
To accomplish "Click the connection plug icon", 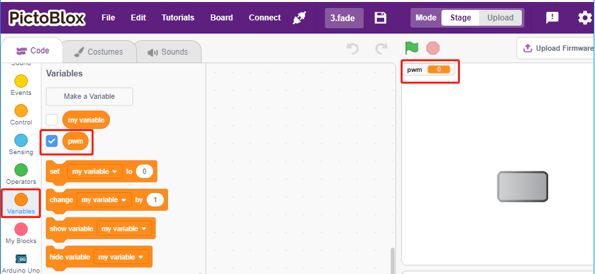I will (299, 18).
